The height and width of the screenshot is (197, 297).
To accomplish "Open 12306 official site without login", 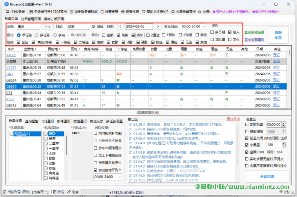I will pyautogui.click(x=48, y=12).
